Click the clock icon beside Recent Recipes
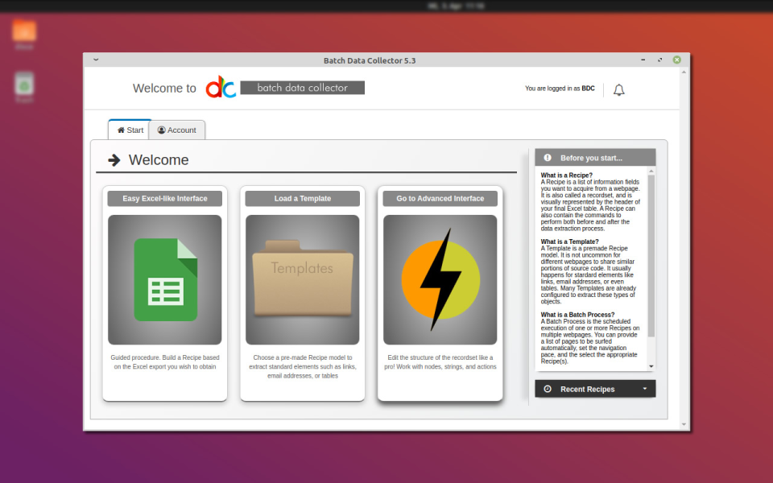The width and height of the screenshot is (773, 483). click(548, 388)
